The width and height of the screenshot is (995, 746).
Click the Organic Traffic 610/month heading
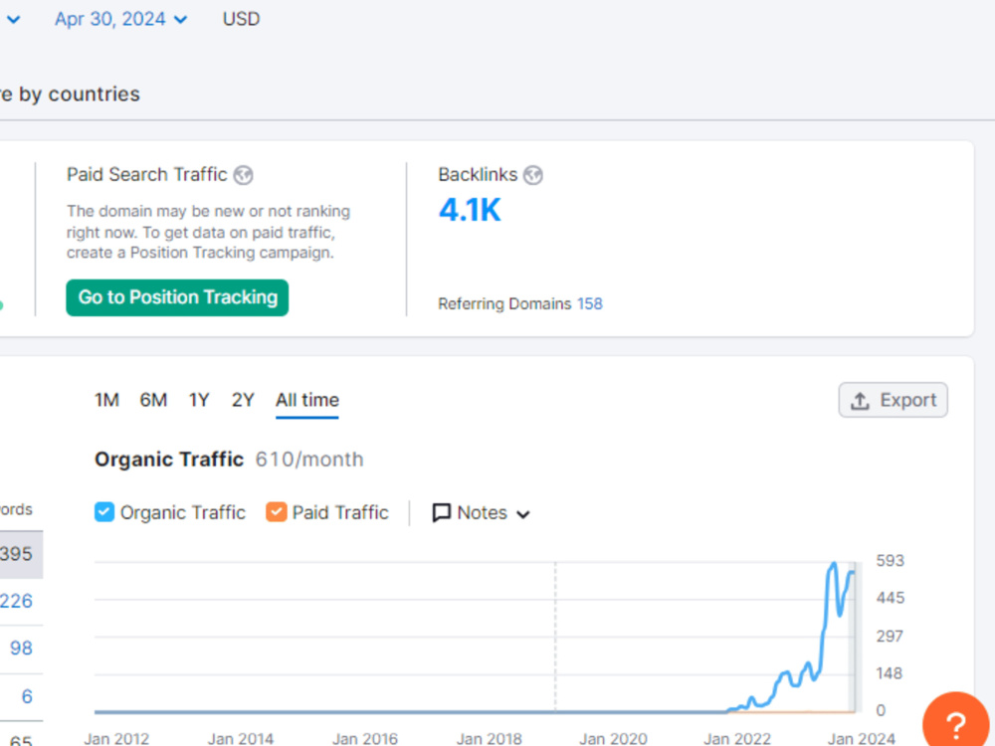229,460
